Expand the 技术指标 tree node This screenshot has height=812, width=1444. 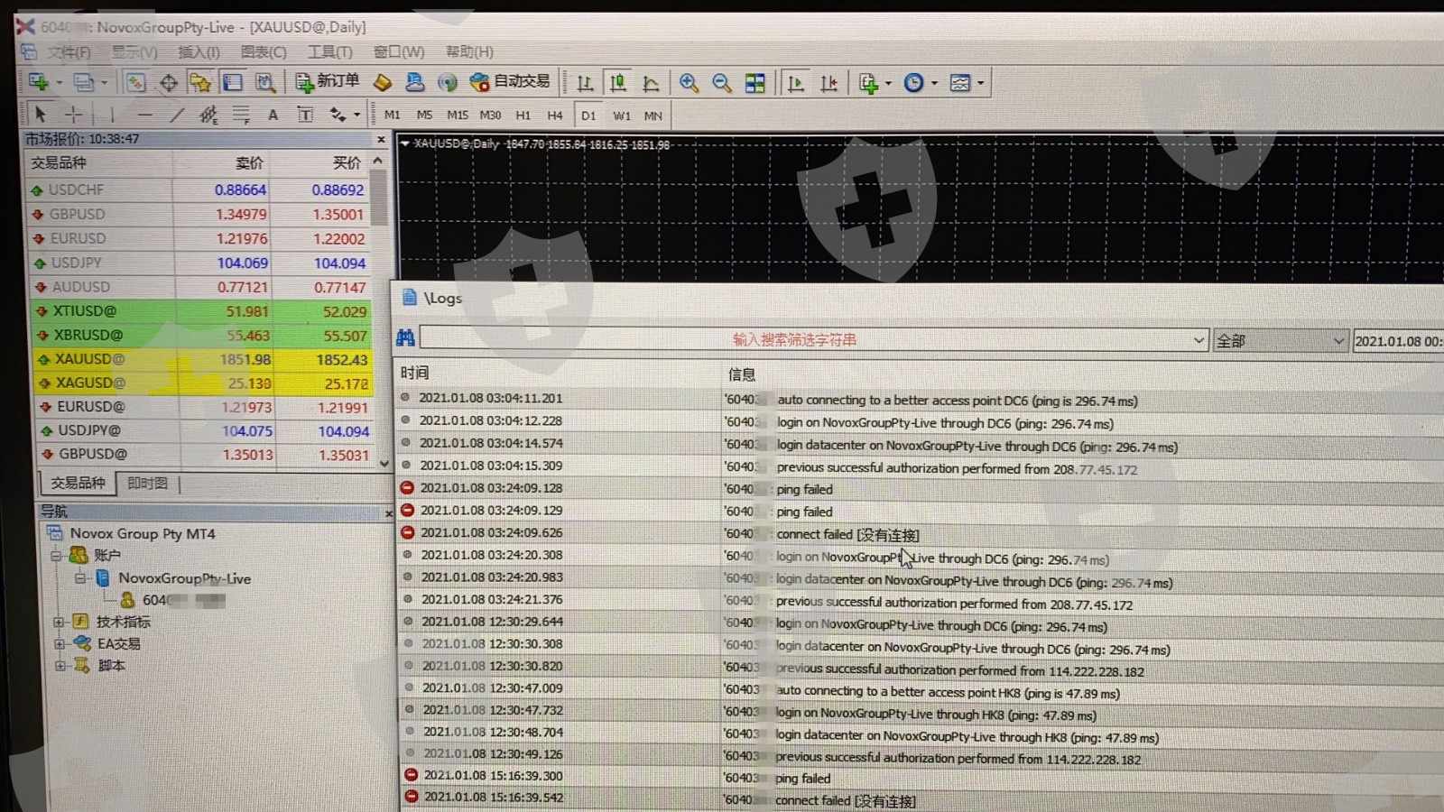(x=59, y=622)
